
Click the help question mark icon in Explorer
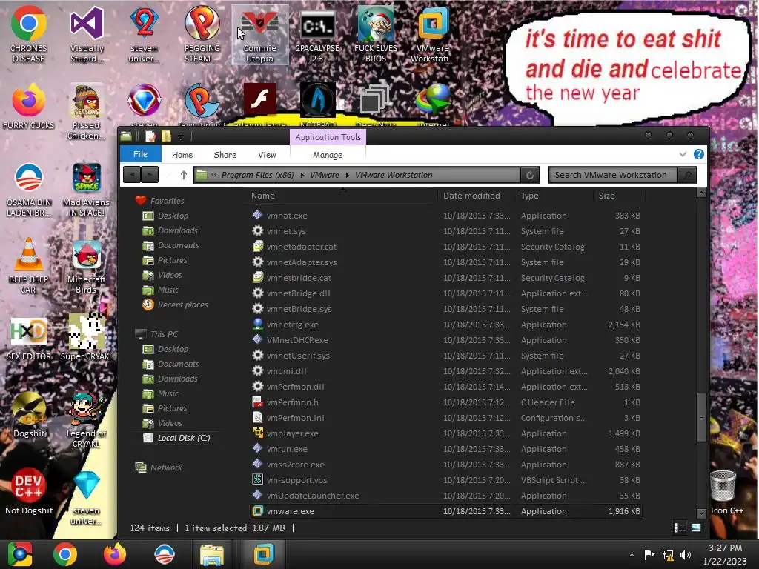(698, 154)
